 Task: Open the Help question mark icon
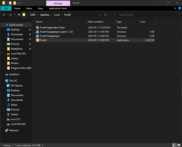(179, 9)
